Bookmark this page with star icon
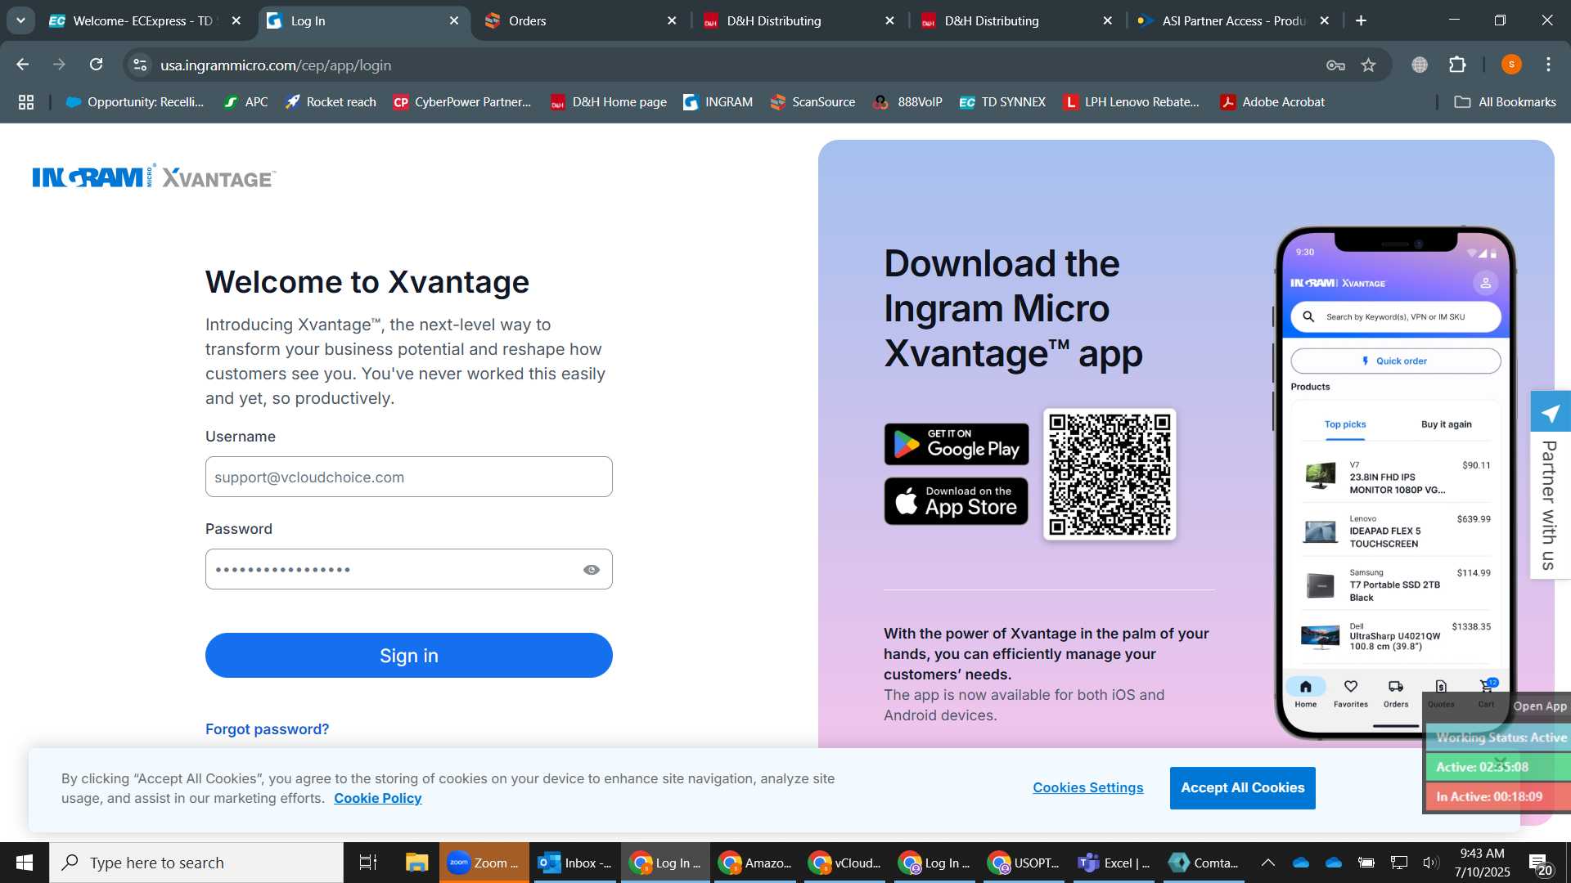1571x883 pixels. coord(1369,65)
